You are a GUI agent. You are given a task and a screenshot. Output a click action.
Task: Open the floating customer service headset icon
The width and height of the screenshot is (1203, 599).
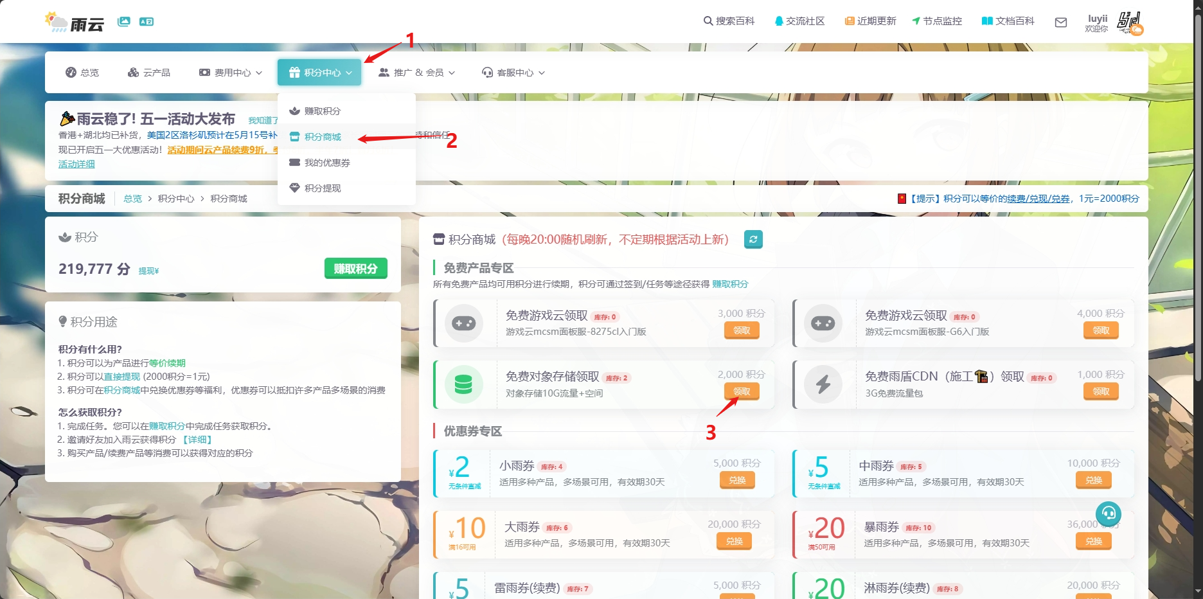[1109, 514]
